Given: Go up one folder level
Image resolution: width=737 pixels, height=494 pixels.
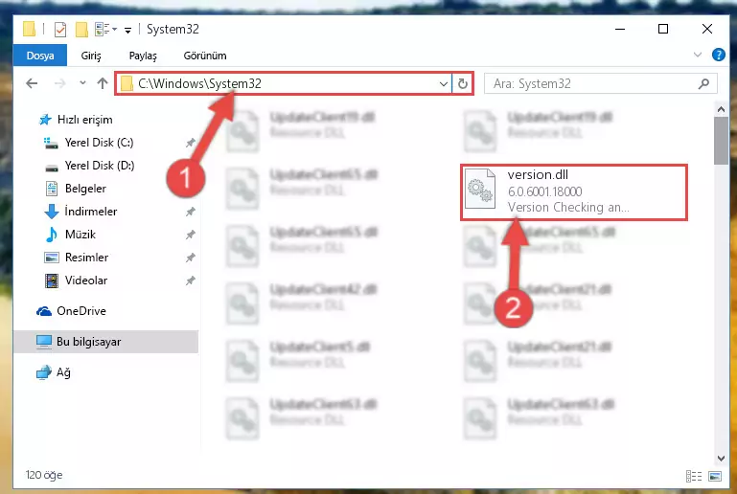Looking at the screenshot, I should pyautogui.click(x=102, y=83).
